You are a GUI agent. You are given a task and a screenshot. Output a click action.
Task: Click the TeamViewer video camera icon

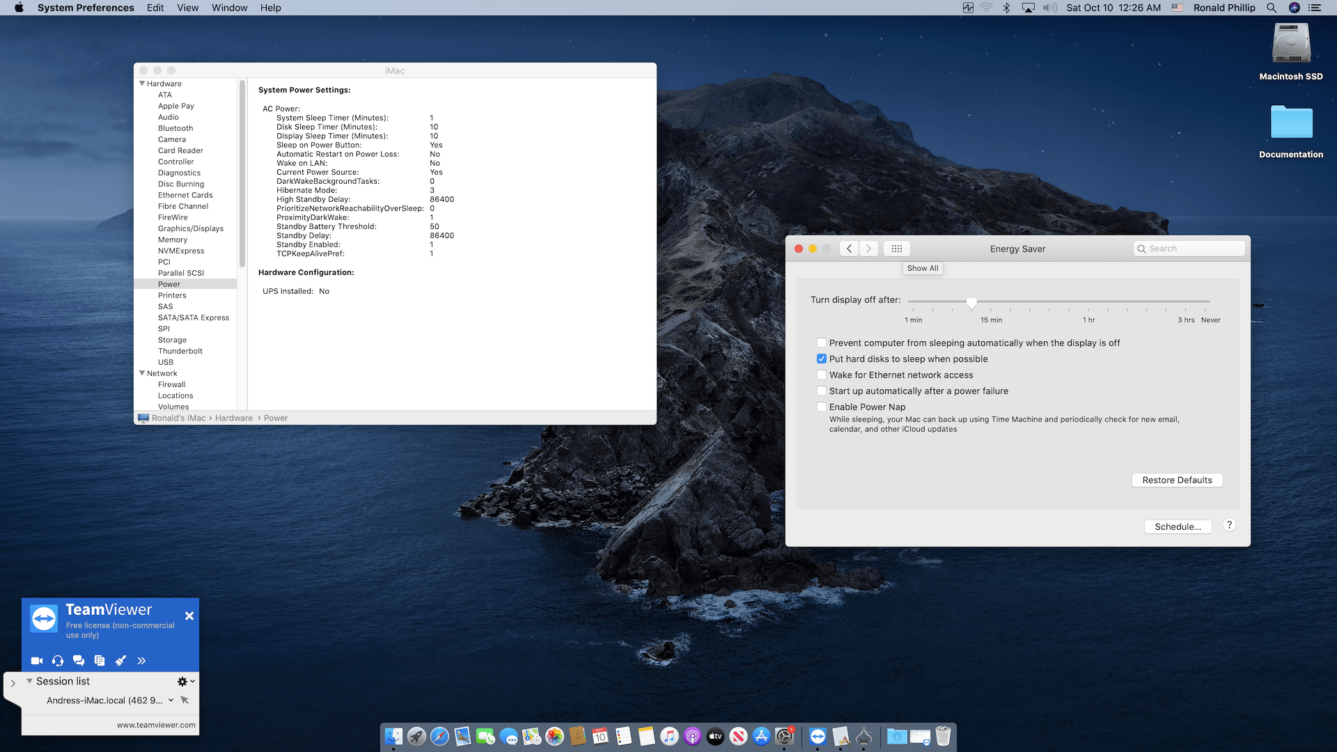click(37, 661)
